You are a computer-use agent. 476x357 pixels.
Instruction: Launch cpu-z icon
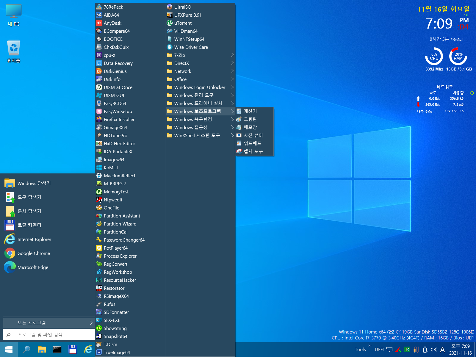click(99, 55)
